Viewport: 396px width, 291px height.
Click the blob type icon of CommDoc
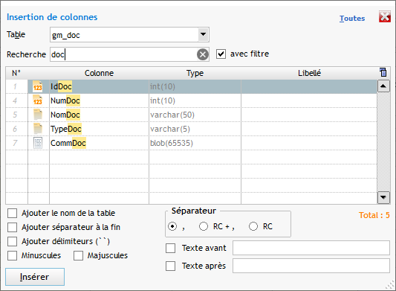[38, 143]
